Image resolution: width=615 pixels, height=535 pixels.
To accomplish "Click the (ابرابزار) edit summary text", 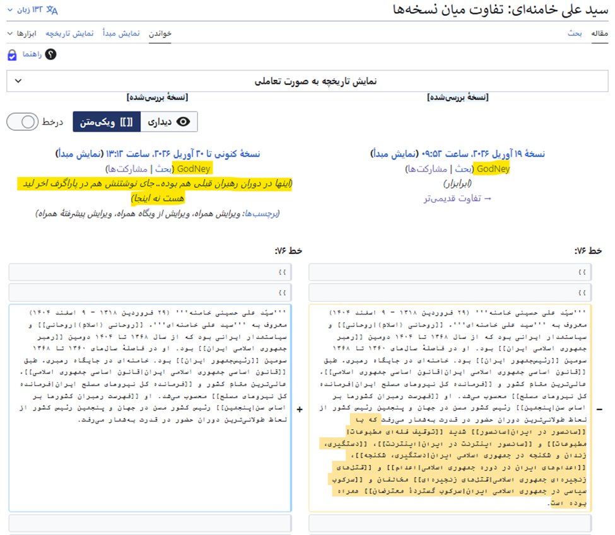I will tap(457, 183).
